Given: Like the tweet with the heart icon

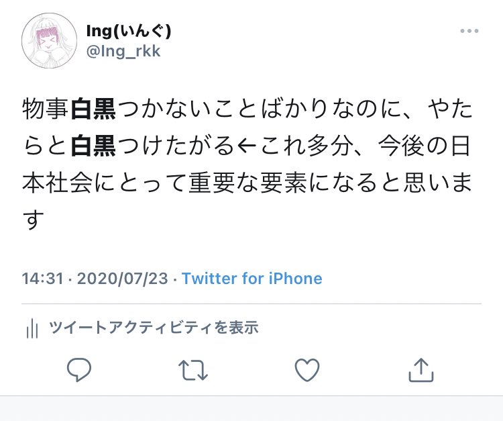Looking at the screenshot, I should (307, 369).
